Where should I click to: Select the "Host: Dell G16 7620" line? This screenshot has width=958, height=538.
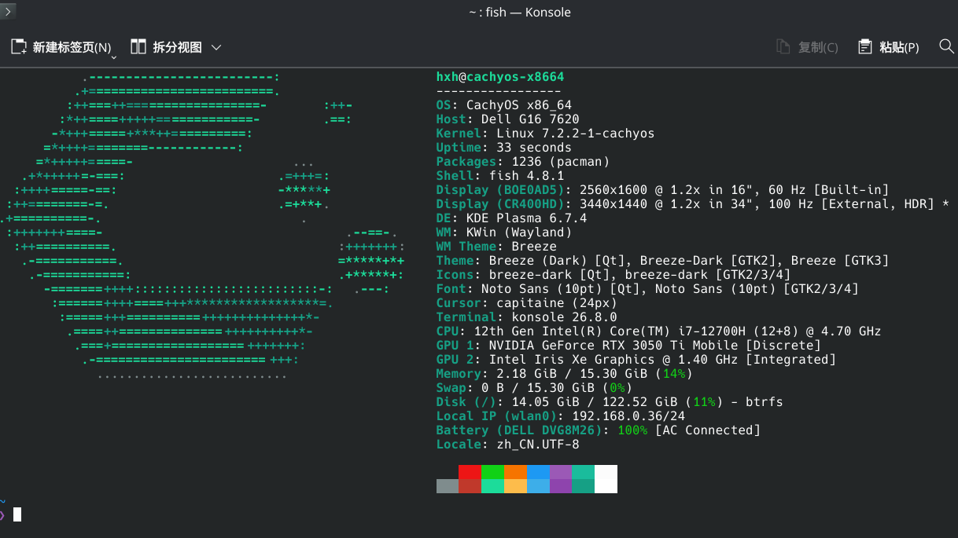click(x=508, y=119)
